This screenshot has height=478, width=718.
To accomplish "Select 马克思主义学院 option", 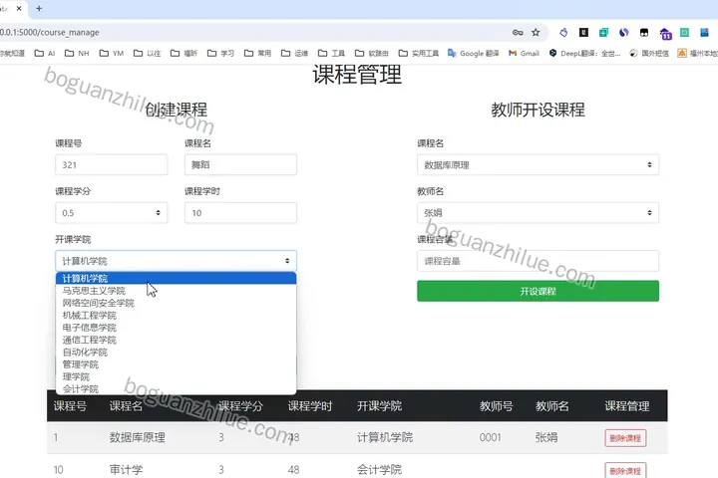I will [x=176, y=291].
